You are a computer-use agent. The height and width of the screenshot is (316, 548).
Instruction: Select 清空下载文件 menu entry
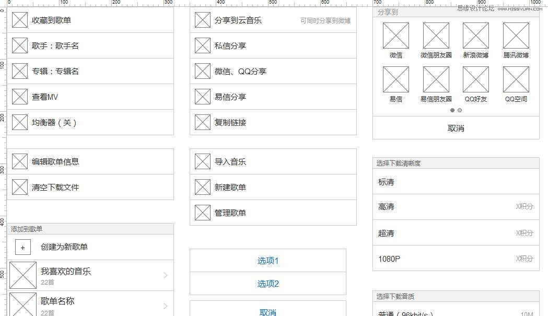(90, 187)
